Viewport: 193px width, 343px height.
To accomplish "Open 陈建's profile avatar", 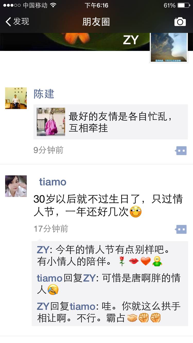I will click(16, 98).
